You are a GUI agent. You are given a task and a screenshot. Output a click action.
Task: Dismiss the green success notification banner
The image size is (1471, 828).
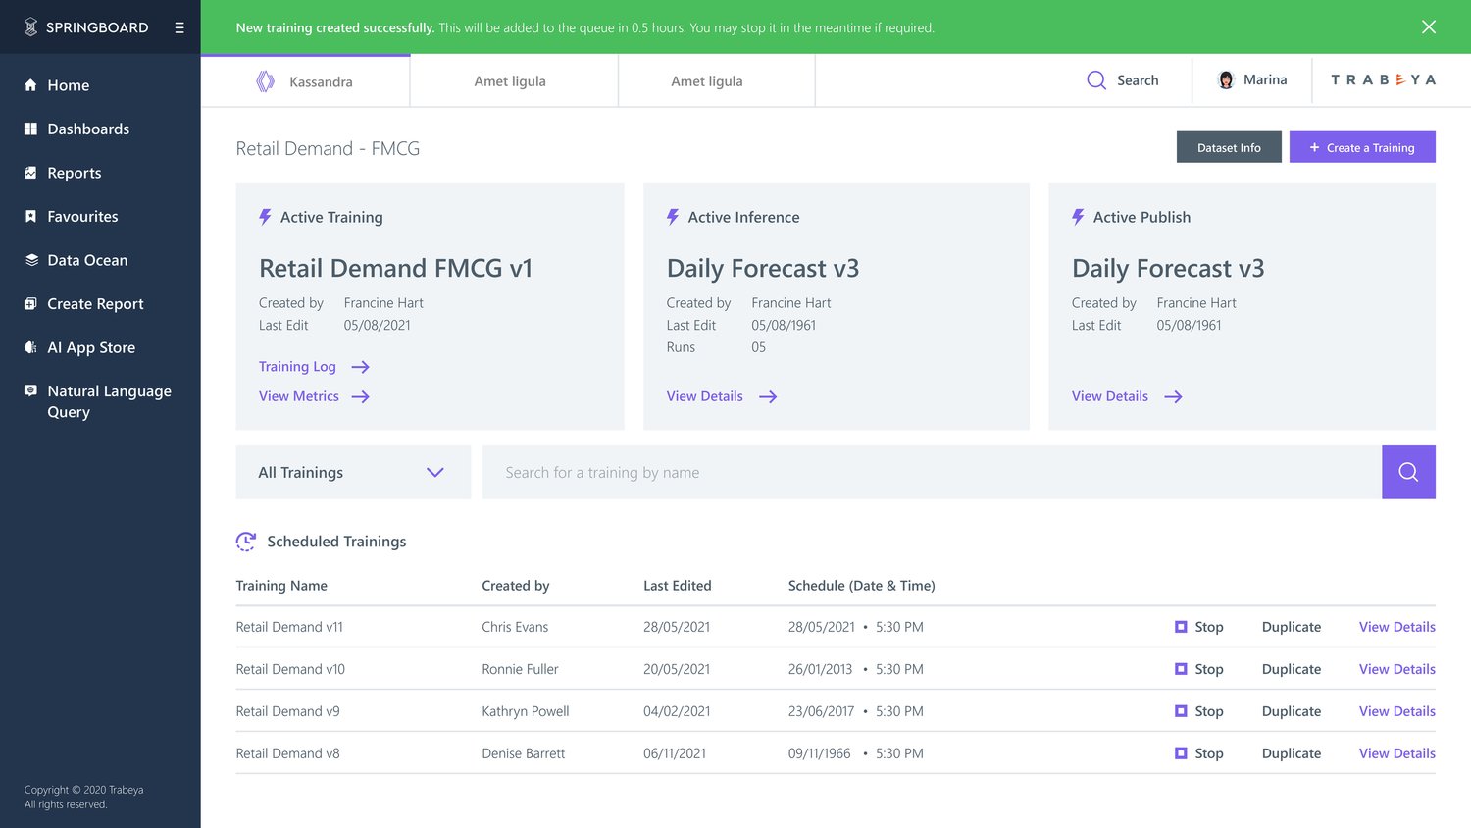pos(1429,27)
